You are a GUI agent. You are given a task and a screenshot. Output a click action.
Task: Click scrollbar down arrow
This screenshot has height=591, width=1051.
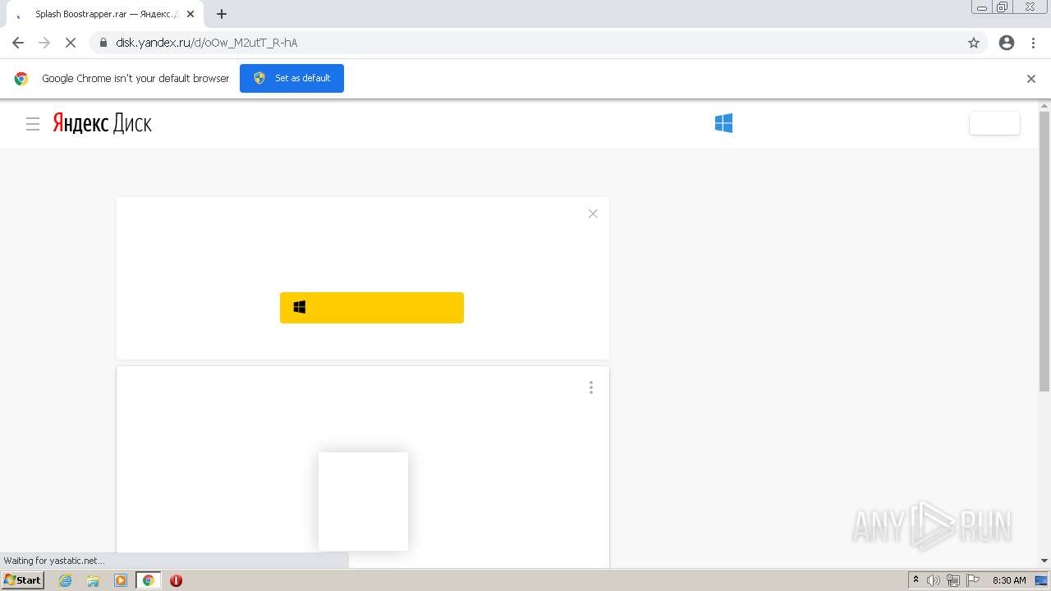pyautogui.click(x=1044, y=561)
